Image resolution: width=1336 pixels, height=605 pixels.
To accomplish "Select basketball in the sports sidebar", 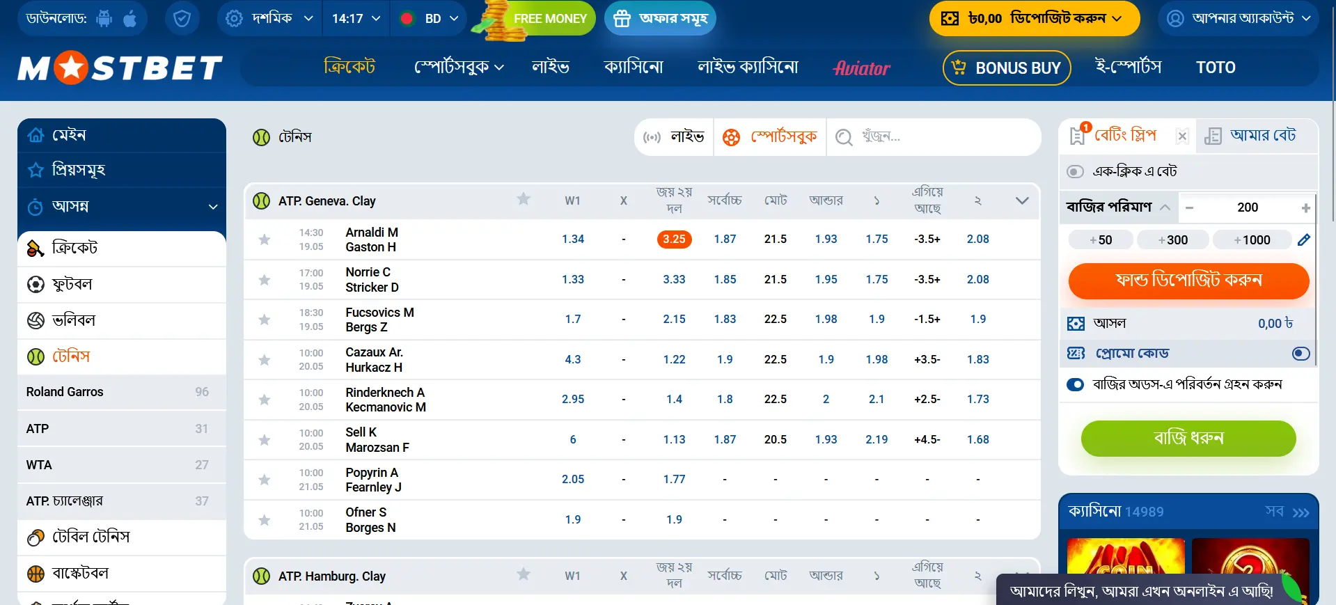I will pyautogui.click(x=122, y=573).
